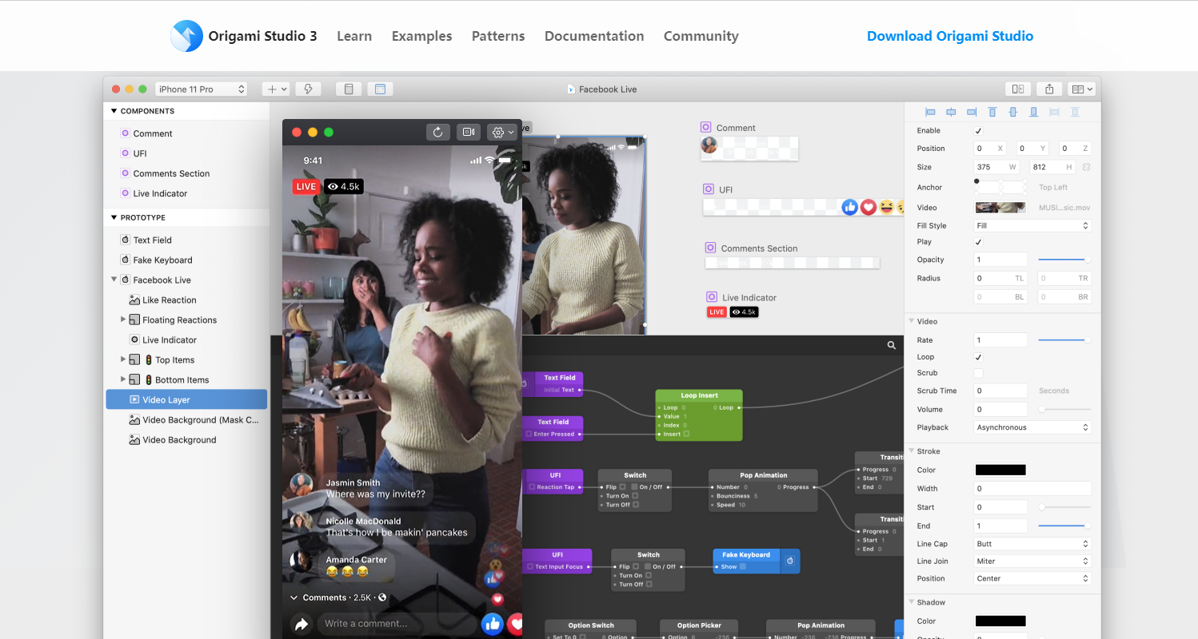Viewport: 1198px width, 639px height.
Task: Open the Playback Asynchronous dropdown
Action: click(x=1032, y=427)
